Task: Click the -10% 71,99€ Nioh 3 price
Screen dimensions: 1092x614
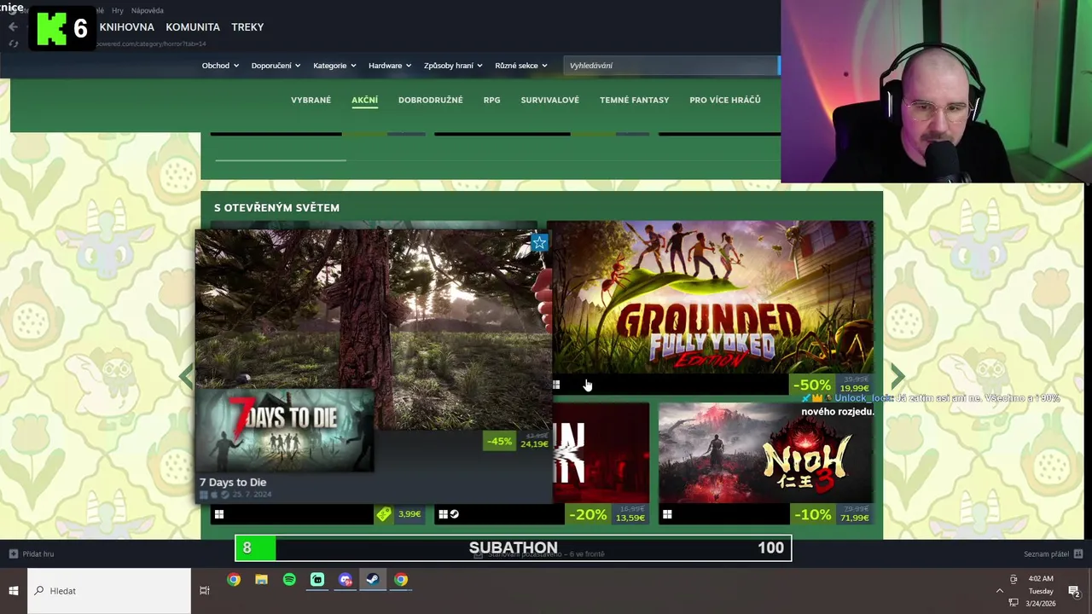Action: coord(831,514)
